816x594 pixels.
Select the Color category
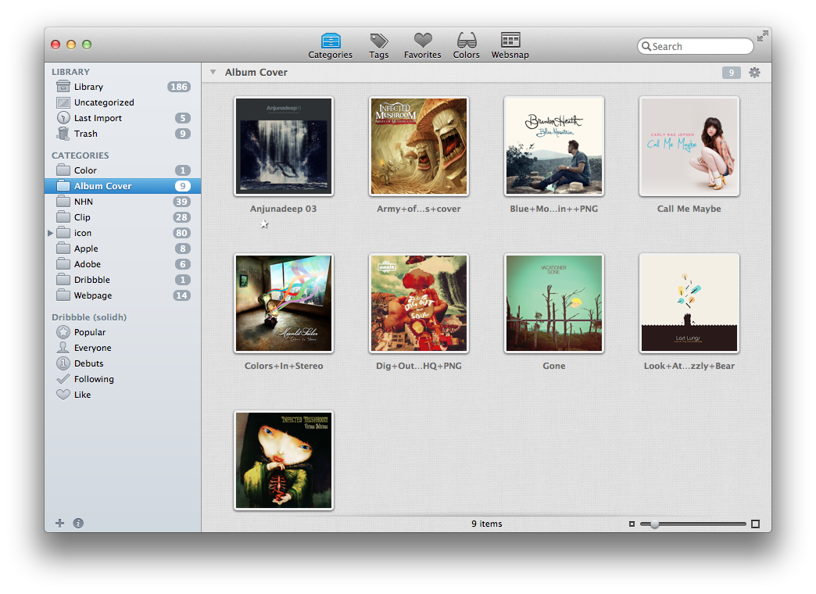123,170
